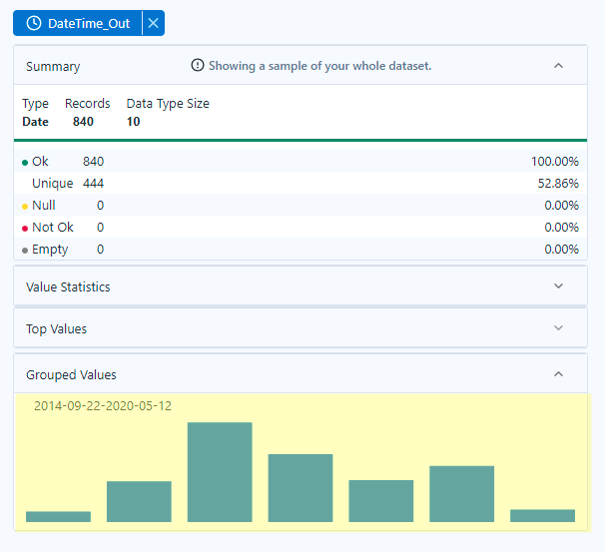
Task: Click the green Ok status dot
Action: 25,162
